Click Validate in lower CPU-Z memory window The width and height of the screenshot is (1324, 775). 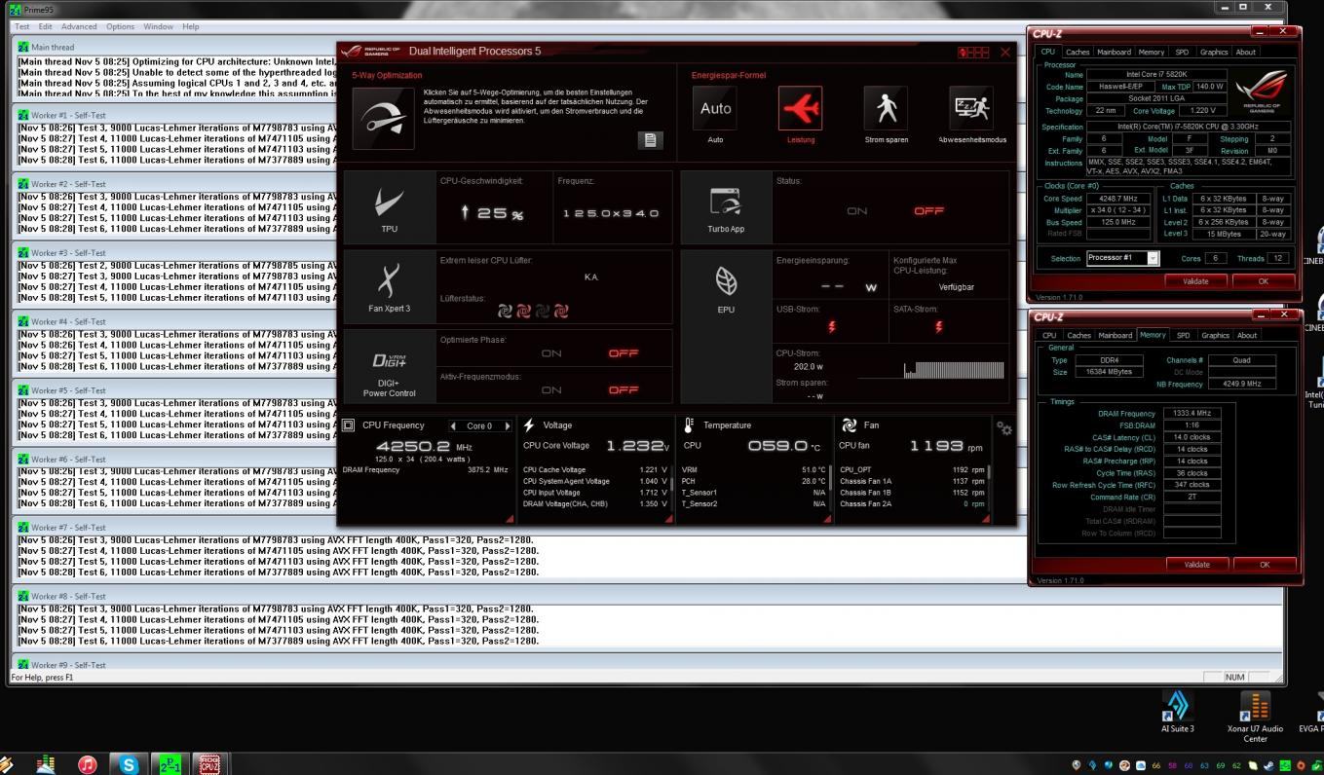(x=1196, y=565)
